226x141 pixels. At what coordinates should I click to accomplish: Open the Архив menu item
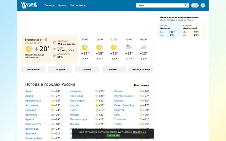pyautogui.click(x=62, y=5)
